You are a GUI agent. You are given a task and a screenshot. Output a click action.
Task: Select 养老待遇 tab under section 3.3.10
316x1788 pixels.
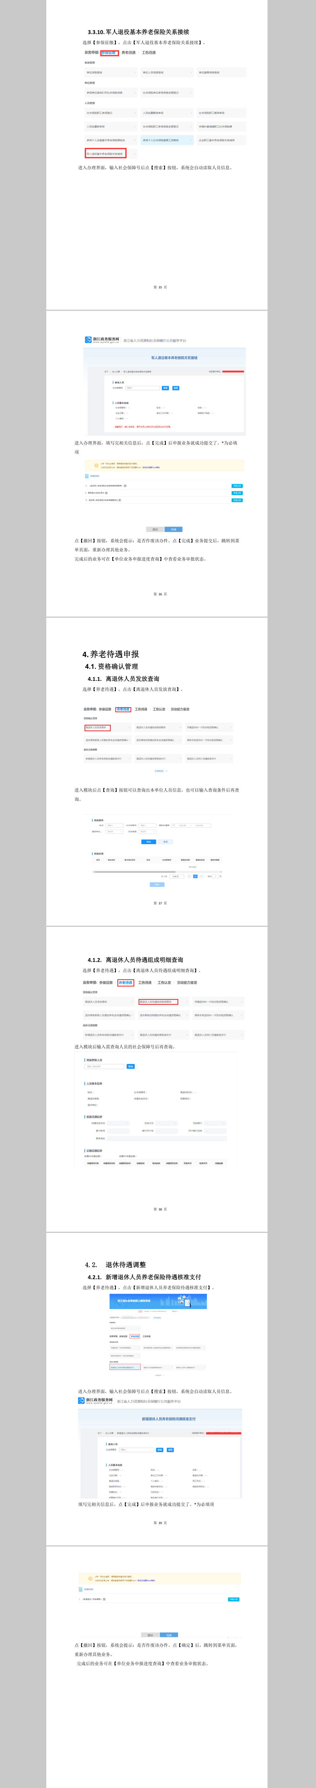[x=129, y=53]
